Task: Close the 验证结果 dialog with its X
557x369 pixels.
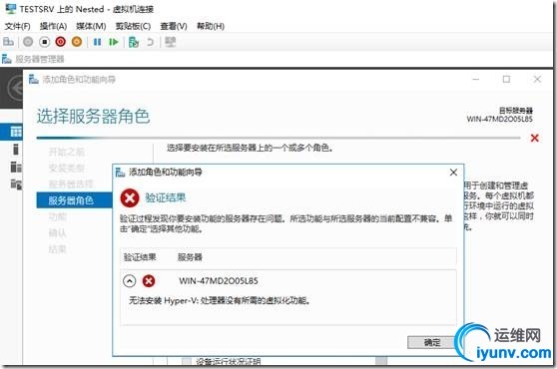Action: pos(453,173)
